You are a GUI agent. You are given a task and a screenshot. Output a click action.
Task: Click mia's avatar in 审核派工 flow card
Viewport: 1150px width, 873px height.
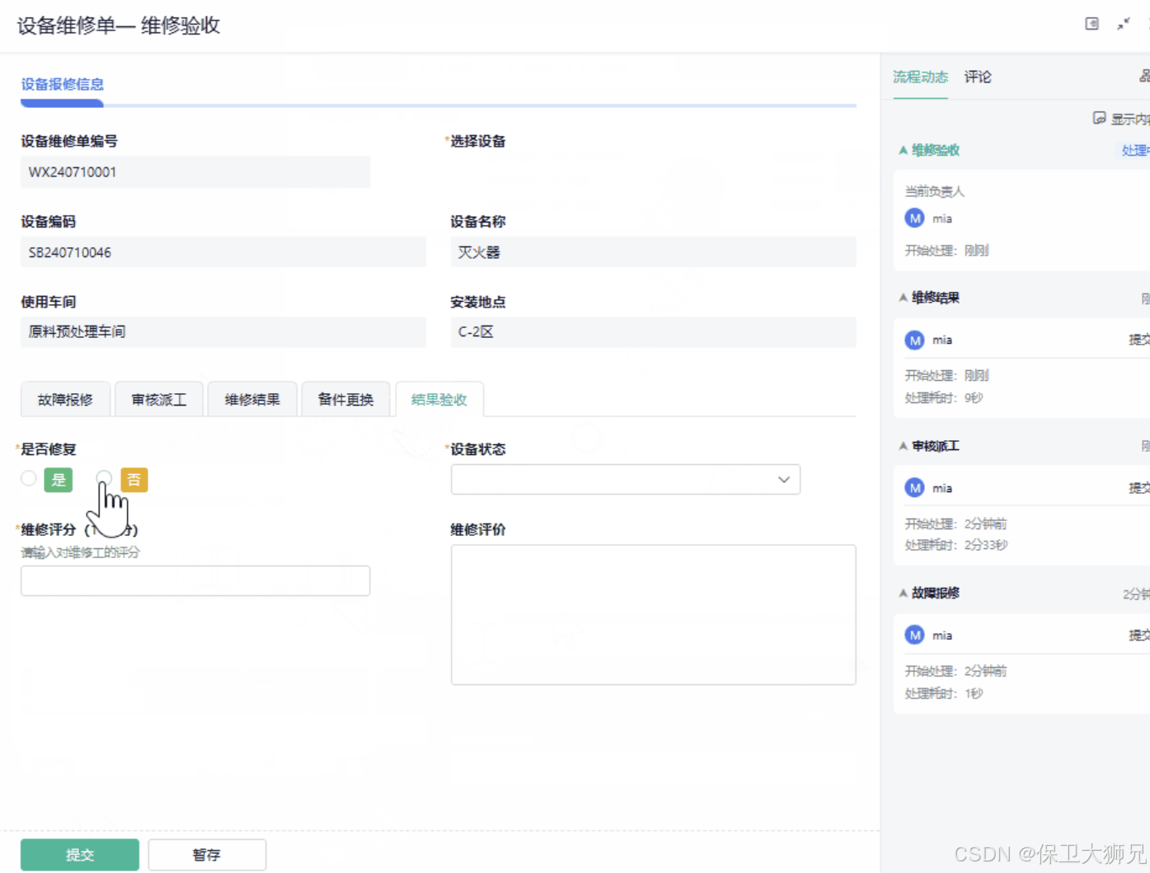[914, 488]
